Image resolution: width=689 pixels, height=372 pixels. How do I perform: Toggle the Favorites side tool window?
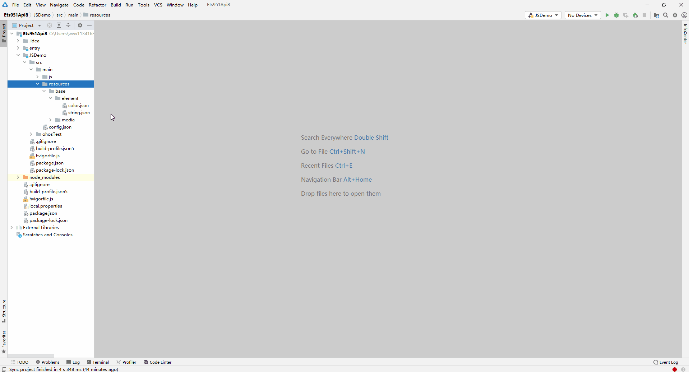coord(4,342)
